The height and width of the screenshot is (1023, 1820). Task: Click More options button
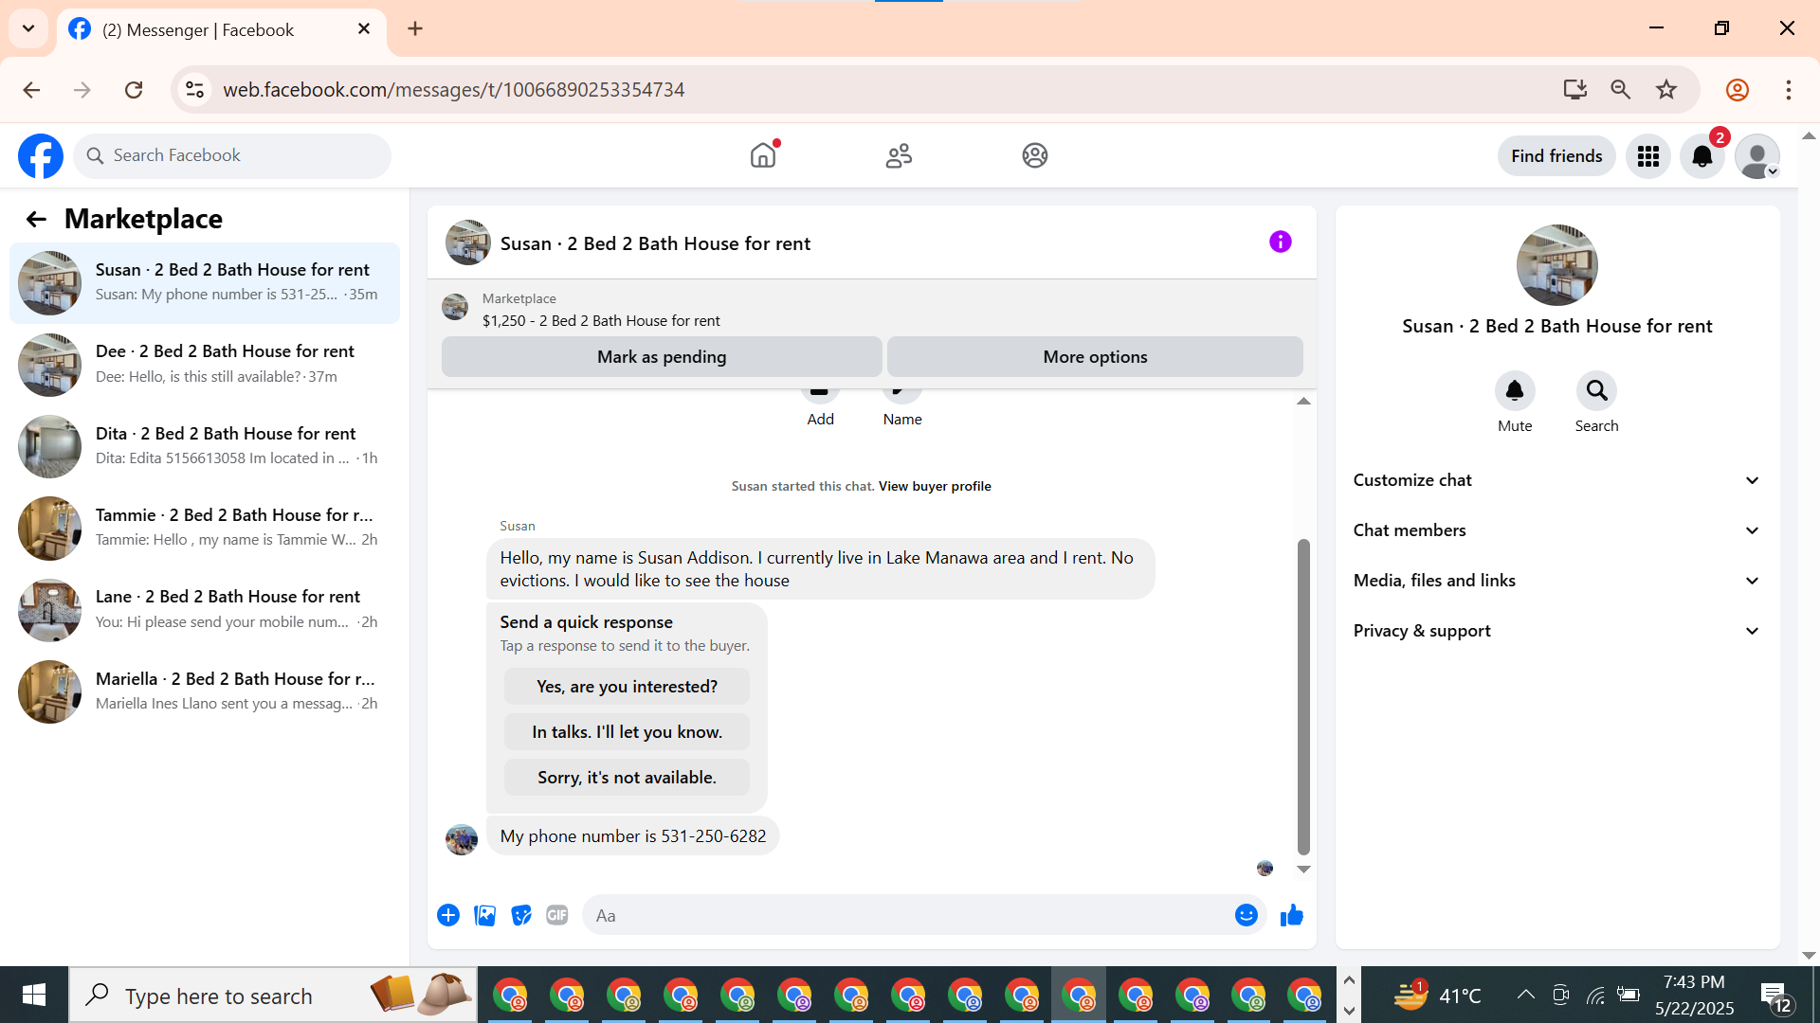(x=1095, y=357)
